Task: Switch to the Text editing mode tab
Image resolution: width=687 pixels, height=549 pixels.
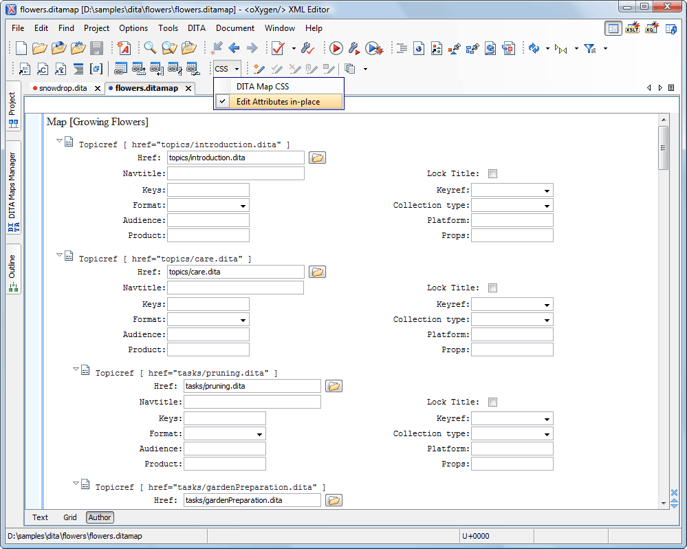Action: [40, 517]
